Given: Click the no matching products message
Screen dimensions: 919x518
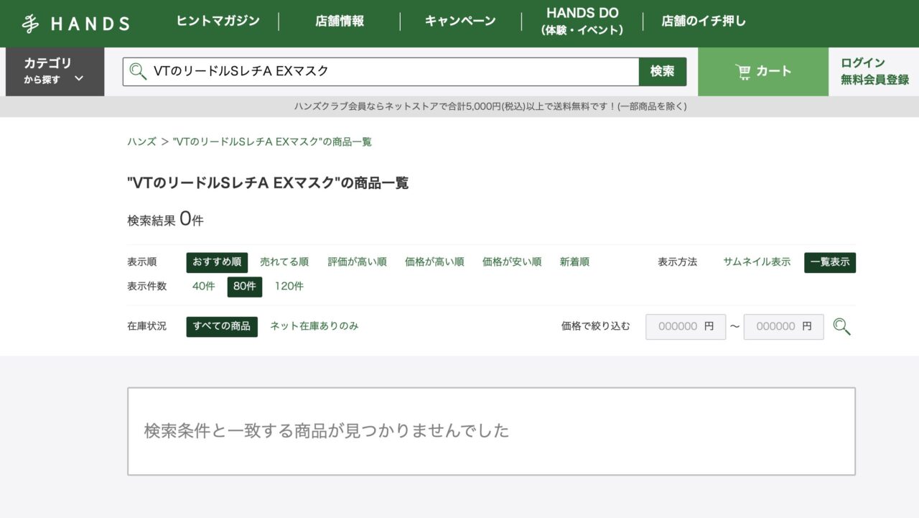Looking at the screenshot, I should pyautogui.click(x=327, y=430).
